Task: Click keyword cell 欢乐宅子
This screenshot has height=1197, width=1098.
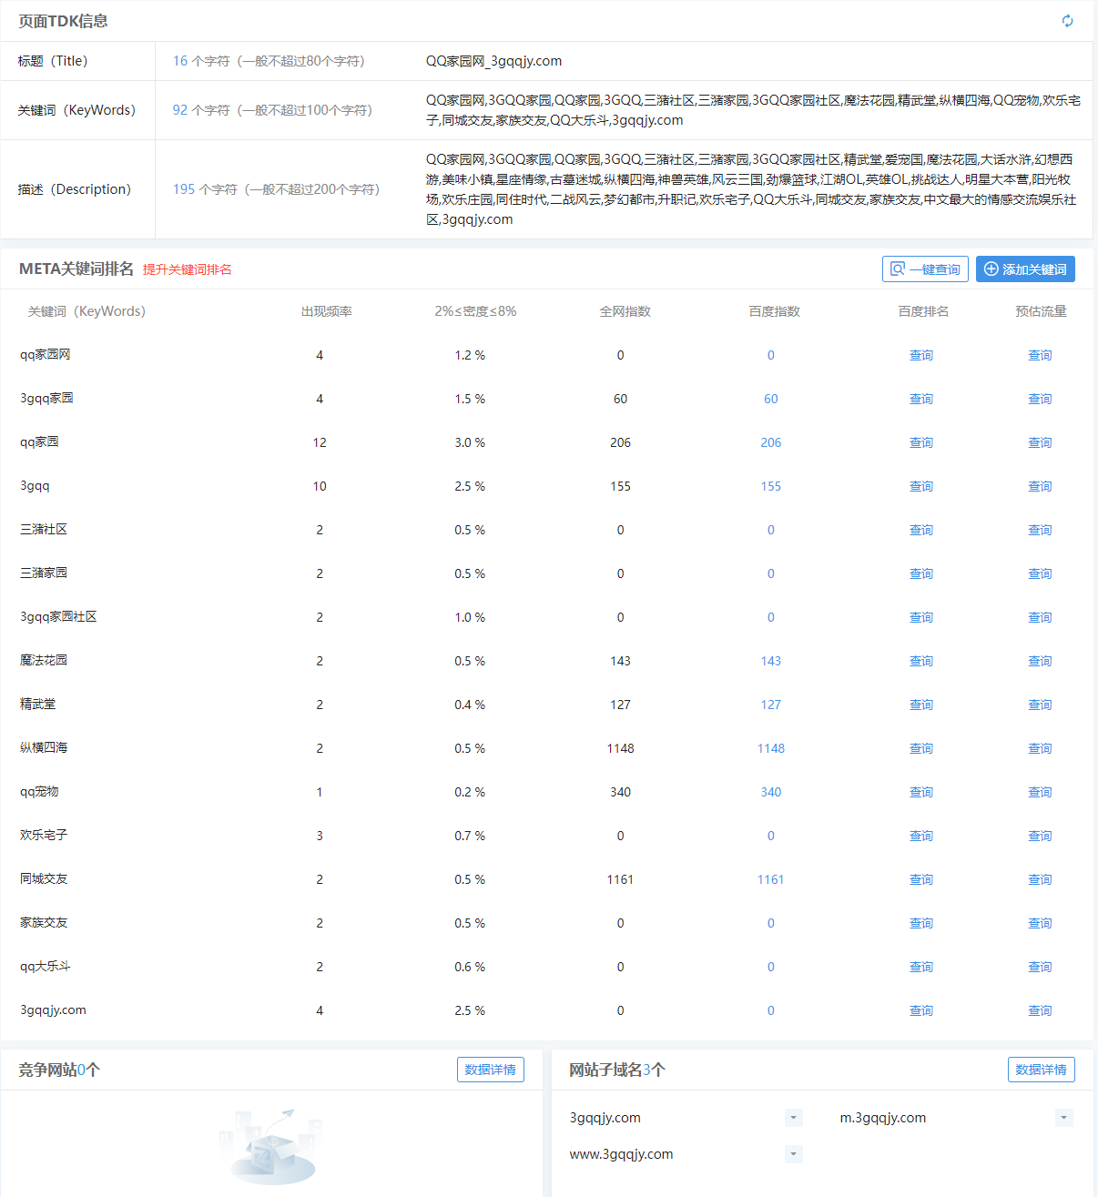Action: [44, 835]
